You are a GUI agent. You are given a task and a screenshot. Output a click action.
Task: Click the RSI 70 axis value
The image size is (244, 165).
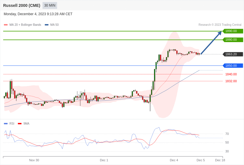coord(227,134)
